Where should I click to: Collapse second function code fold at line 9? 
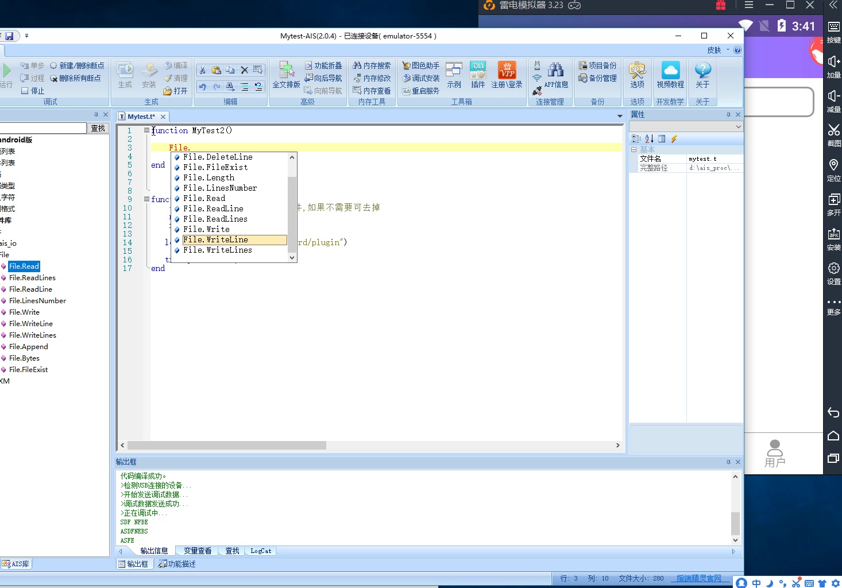pyautogui.click(x=146, y=199)
